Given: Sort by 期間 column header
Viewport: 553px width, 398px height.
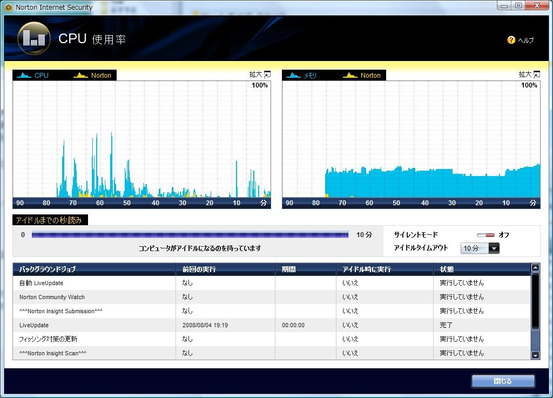Looking at the screenshot, I should pos(306,269).
